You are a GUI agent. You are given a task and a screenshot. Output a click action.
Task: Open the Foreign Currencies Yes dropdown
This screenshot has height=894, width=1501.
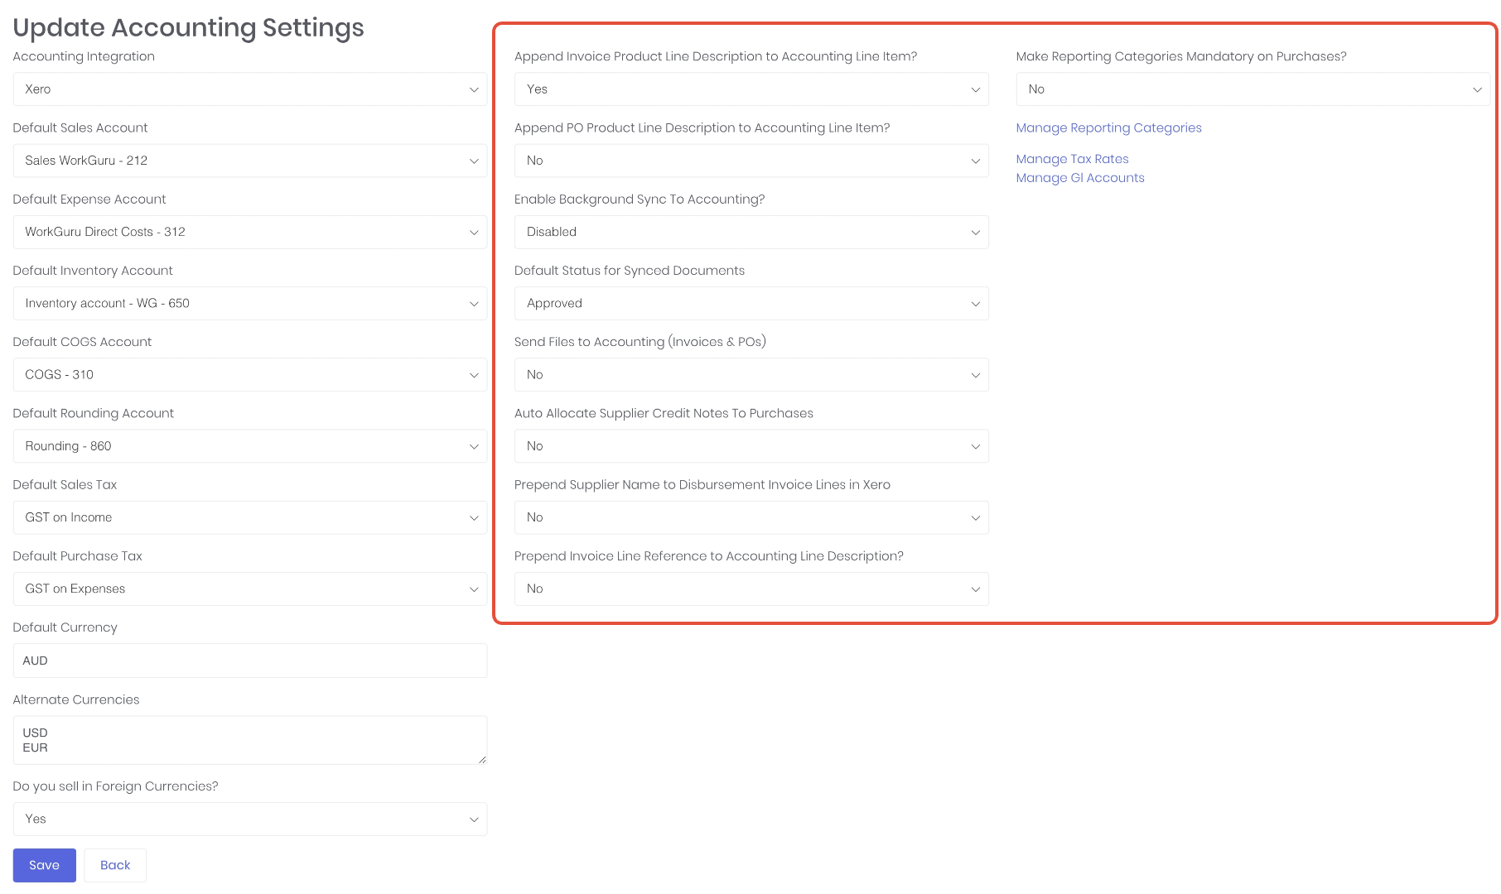click(250, 819)
